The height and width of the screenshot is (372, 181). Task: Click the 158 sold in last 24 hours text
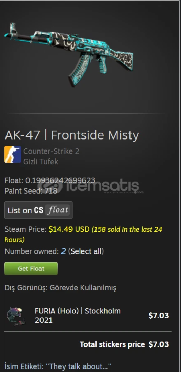pos(83,235)
